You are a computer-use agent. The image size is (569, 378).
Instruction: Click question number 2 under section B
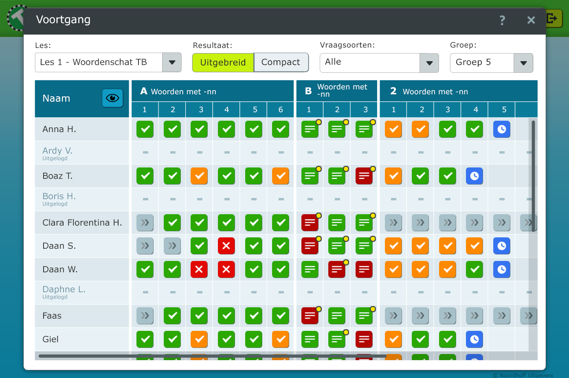coord(337,110)
